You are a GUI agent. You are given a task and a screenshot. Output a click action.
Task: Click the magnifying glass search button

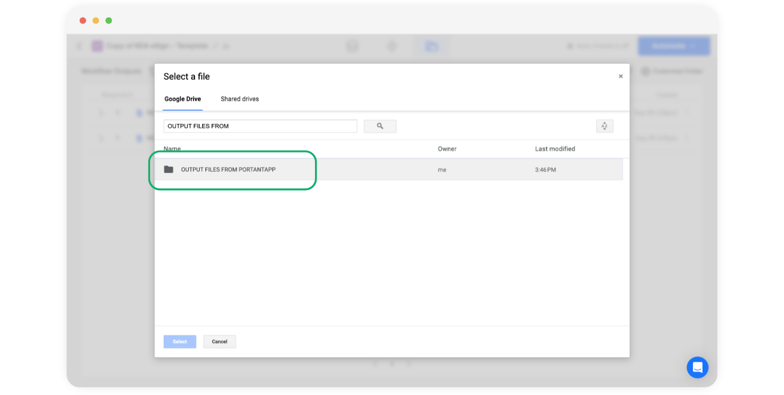380,126
